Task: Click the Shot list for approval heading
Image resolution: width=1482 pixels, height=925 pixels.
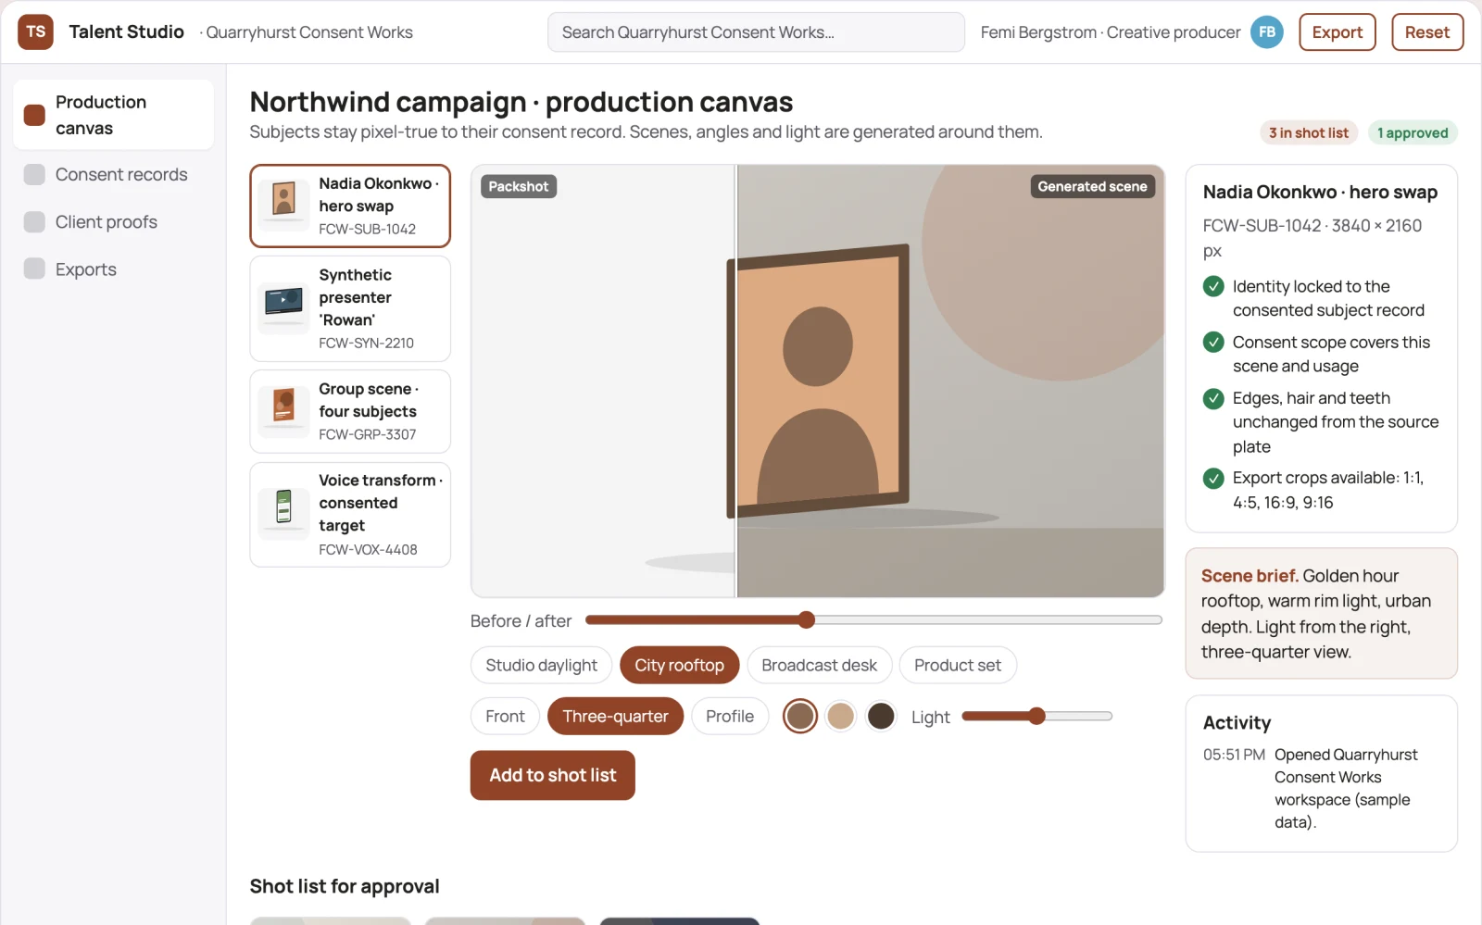Action: [x=345, y=886]
